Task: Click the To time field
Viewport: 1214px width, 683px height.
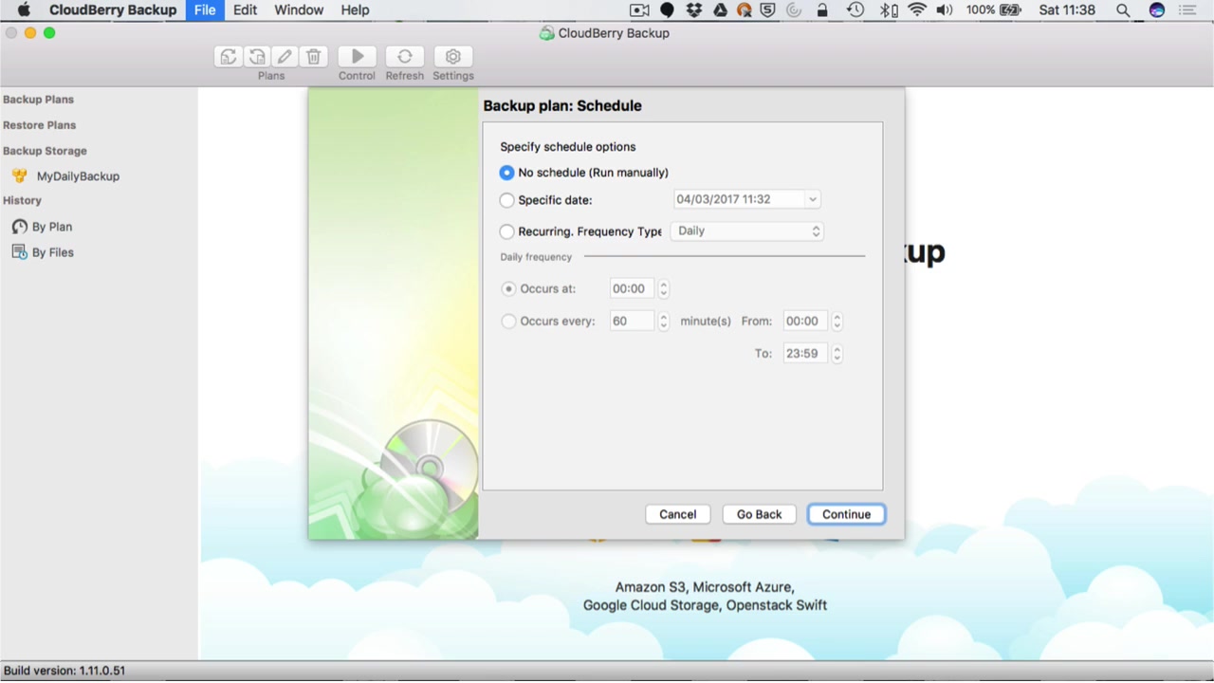Action: [804, 354]
